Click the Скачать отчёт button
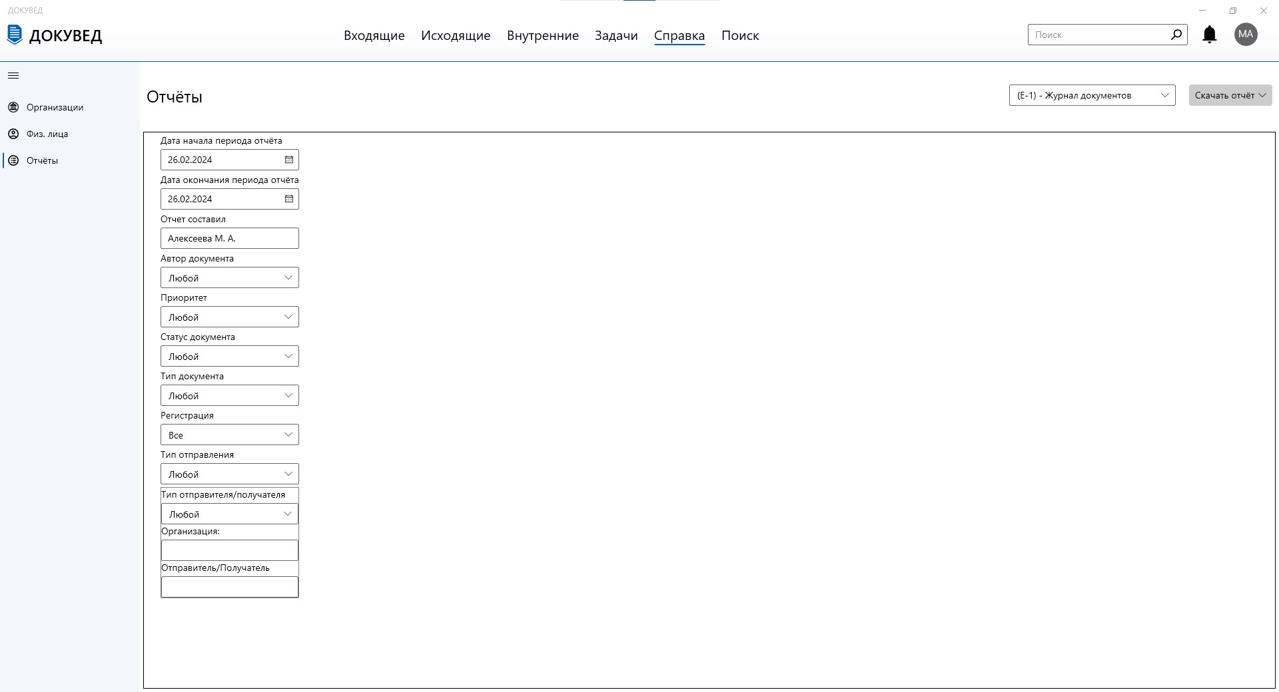Image resolution: width=1279 pixels, height=692 pixels. [x=1230, y=95]
